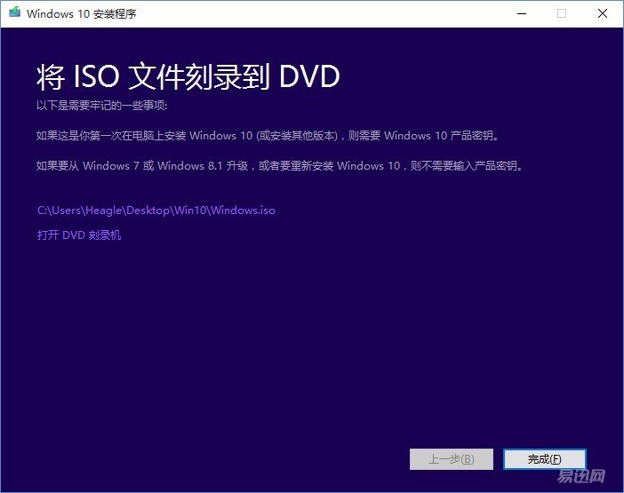Click the window title Windows 10 安装程序
This screenshot has height=493, width=624.
click(82, 13)
